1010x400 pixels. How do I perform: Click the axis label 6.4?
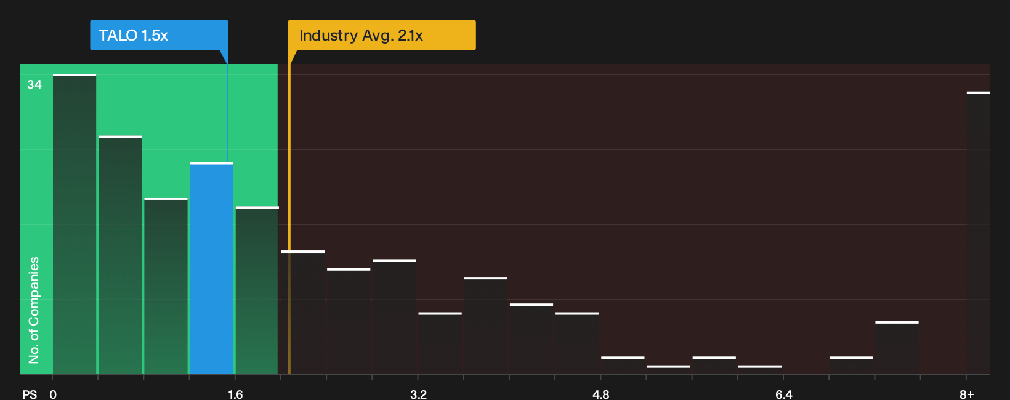pos(783,394)
